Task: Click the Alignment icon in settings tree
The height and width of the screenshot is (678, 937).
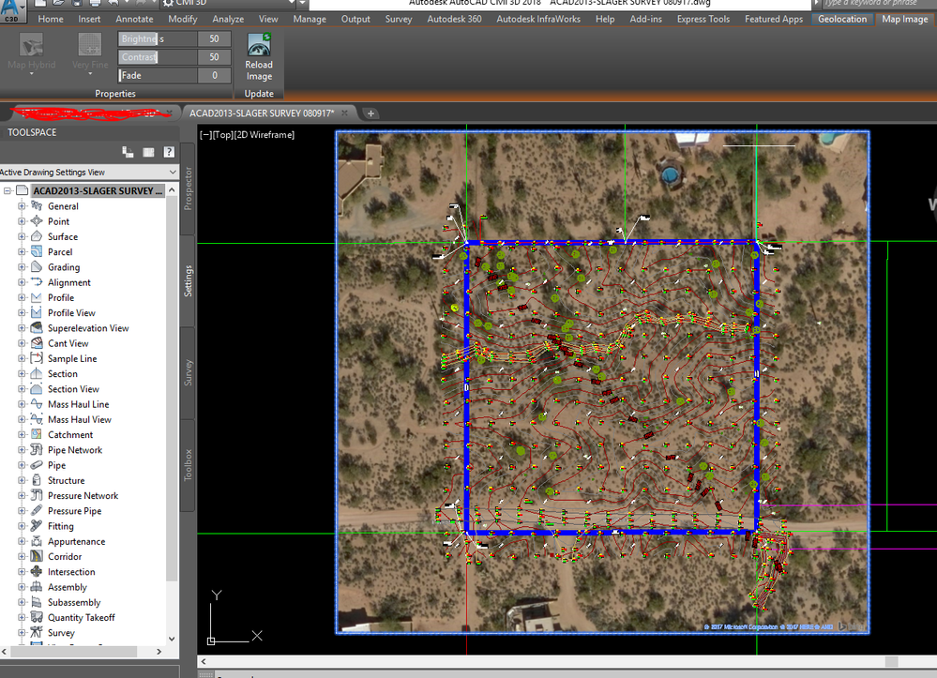Action: (x=37, y=282)
